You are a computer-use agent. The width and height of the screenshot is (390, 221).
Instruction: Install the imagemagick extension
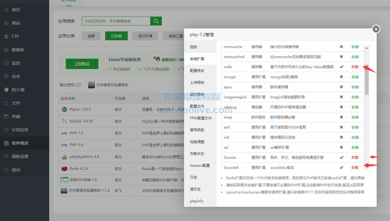(x=355, y=97)
